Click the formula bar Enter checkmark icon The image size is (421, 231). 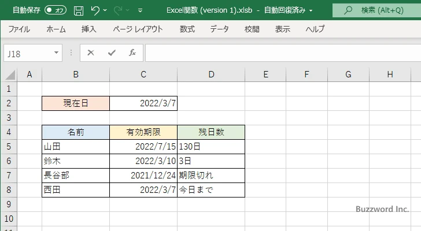click(112, 53)
